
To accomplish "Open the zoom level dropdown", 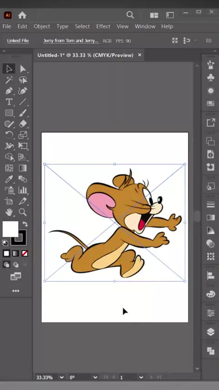I will click(62, 377).
